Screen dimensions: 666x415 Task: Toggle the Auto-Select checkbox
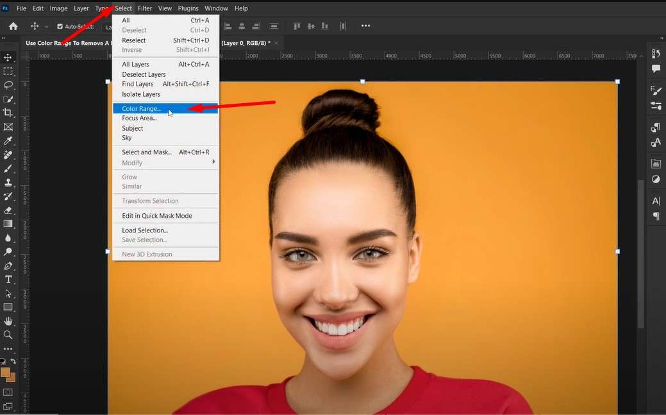[60, 26]
